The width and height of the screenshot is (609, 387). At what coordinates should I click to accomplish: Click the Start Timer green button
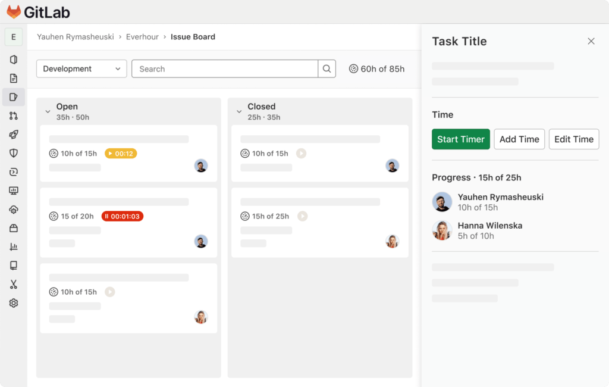tap(461, 139)
